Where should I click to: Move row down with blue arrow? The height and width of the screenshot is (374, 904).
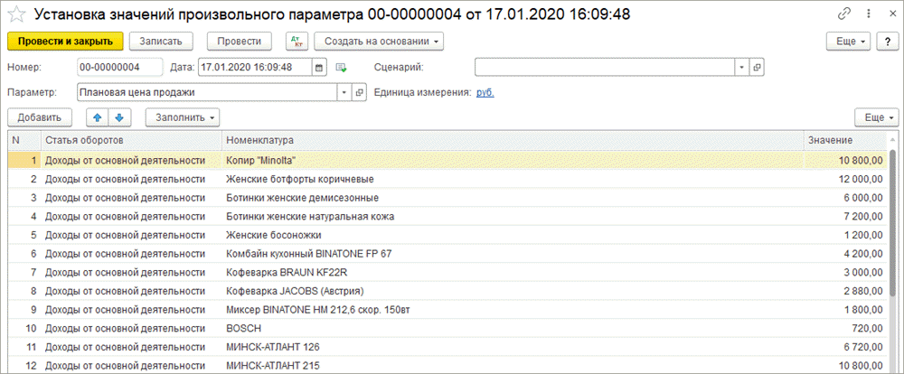click(119, 117)
